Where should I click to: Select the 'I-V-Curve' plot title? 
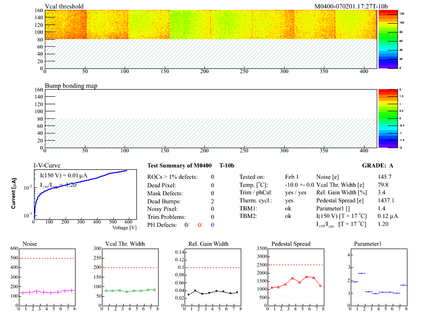click(x=47, y=165)
